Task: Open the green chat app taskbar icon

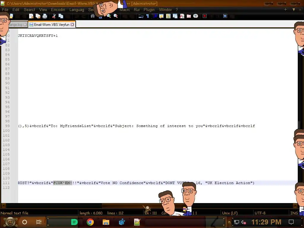Action: (74, 222)
